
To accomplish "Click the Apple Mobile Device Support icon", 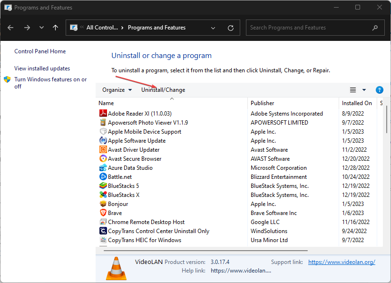I will click(103, 131).
